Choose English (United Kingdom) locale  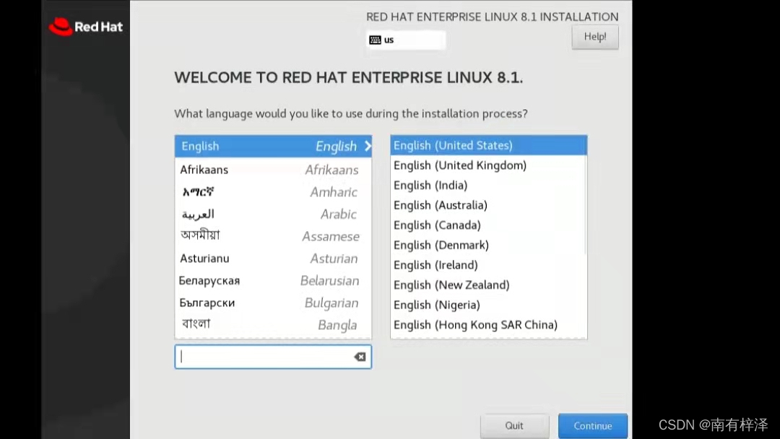tap(488, 165)
